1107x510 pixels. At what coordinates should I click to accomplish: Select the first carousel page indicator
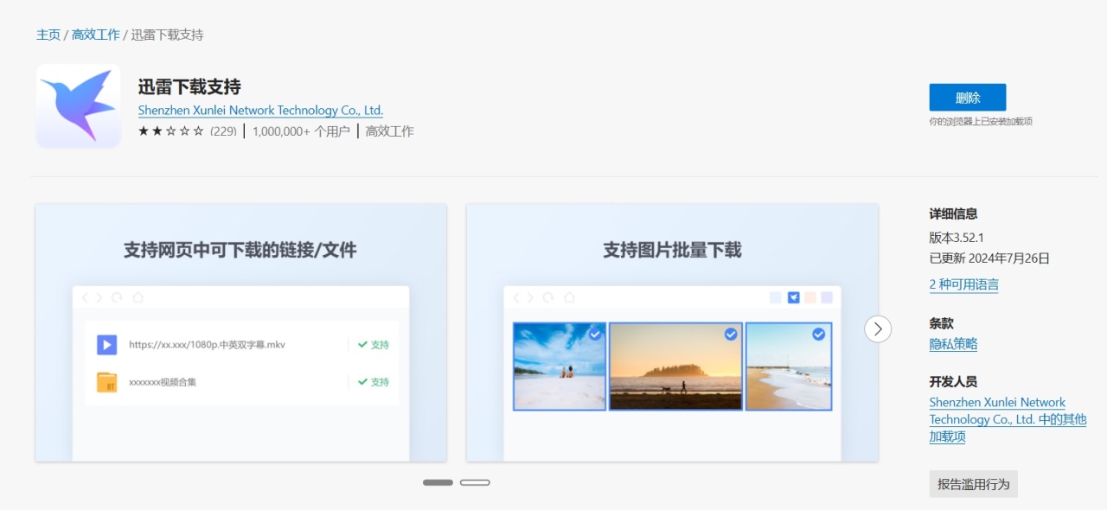(438, 482)
